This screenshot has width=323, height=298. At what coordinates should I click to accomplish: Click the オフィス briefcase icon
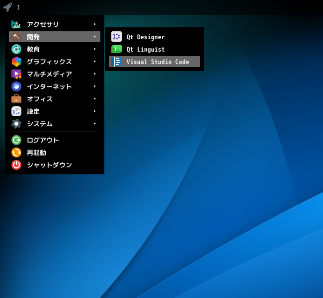16,99
